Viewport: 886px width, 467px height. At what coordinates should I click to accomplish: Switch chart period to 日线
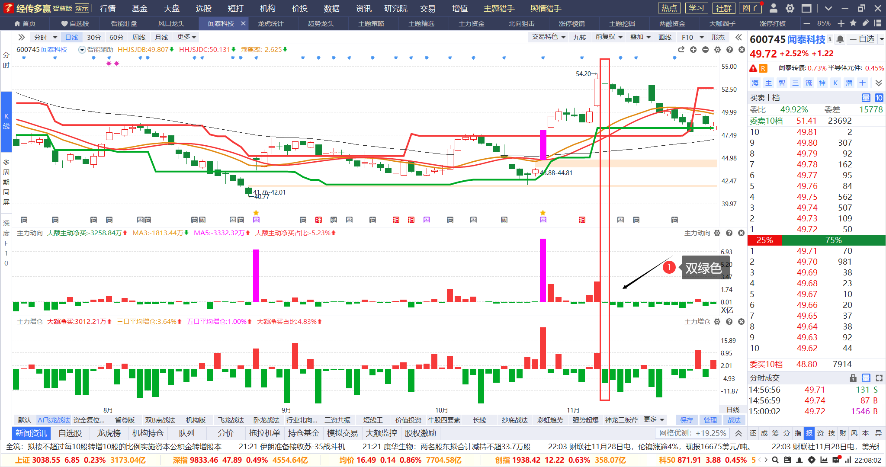71,37
